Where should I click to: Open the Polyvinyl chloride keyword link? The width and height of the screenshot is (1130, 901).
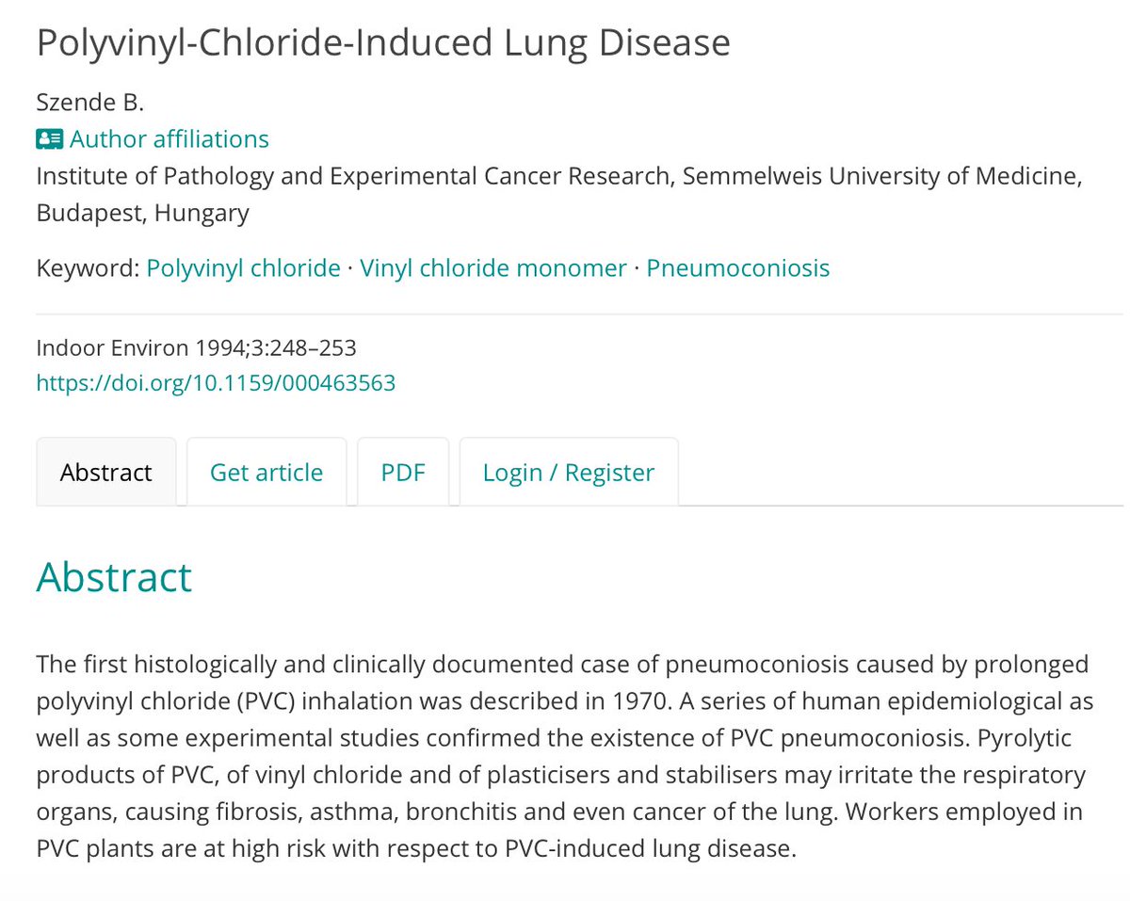pos(243,268)
